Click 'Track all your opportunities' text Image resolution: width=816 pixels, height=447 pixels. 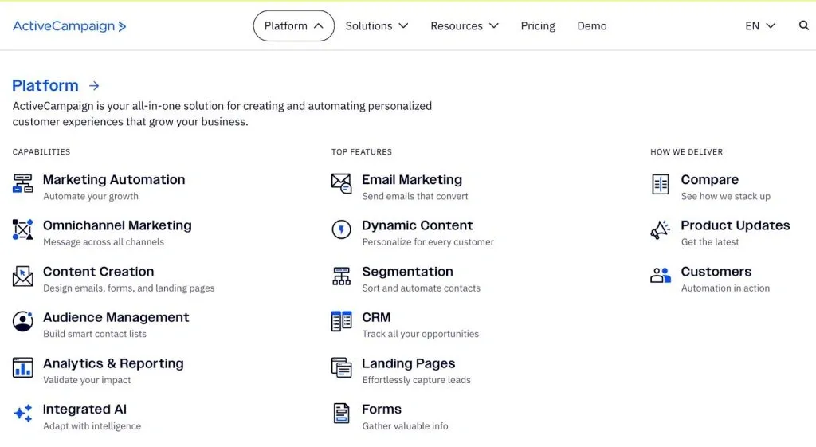(421, 334)
